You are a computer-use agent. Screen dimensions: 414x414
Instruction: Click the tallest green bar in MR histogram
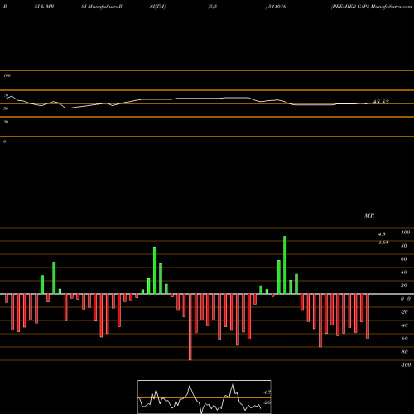(285, 265)
